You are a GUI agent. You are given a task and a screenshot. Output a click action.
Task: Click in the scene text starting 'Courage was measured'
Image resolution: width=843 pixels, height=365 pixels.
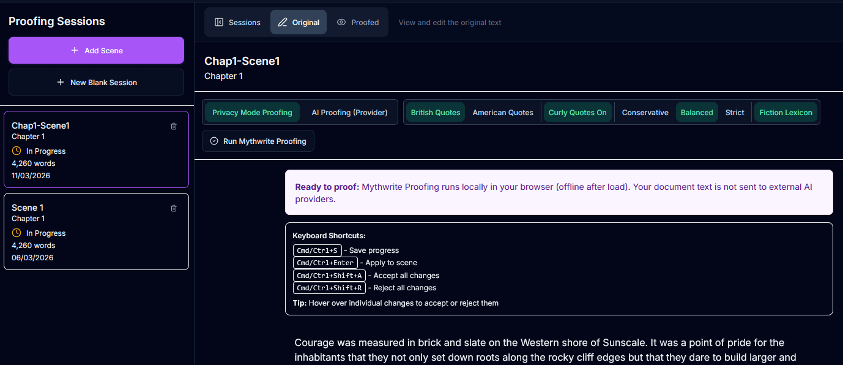click(546, 350)
